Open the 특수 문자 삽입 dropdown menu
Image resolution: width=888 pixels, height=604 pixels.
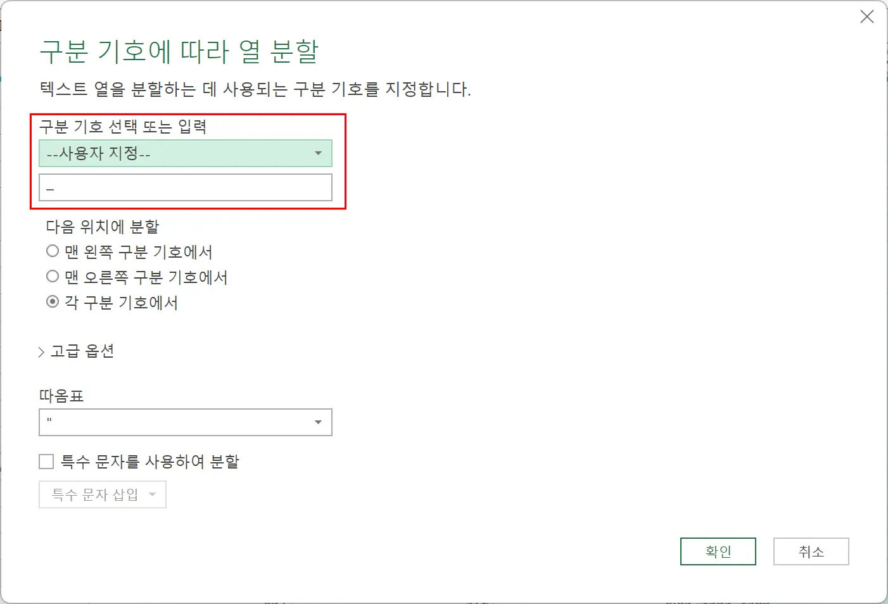point(101,494)
